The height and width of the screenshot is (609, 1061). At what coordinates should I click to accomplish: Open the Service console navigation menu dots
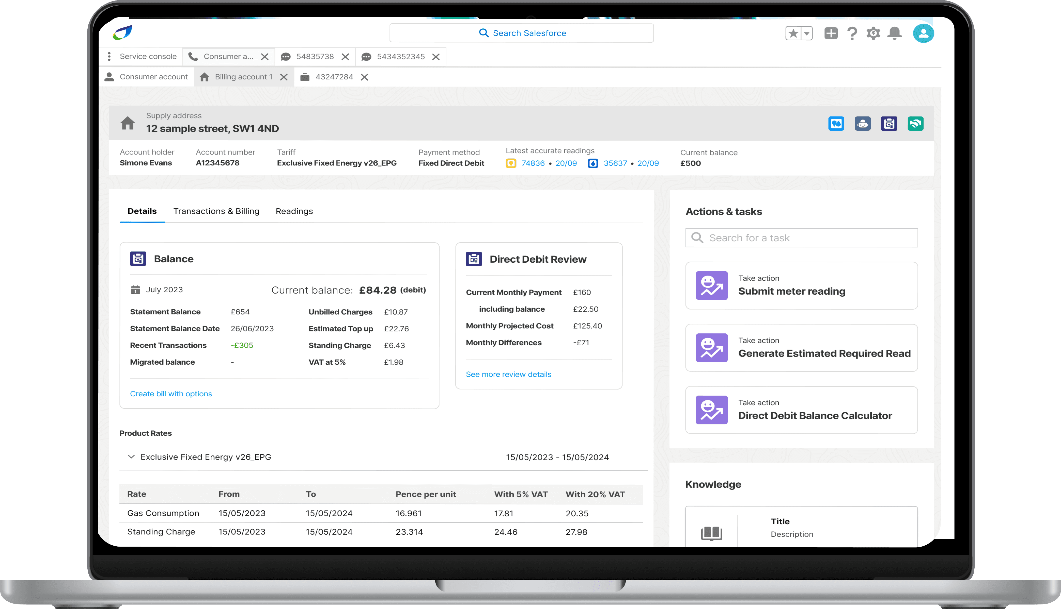pos(109,57)
